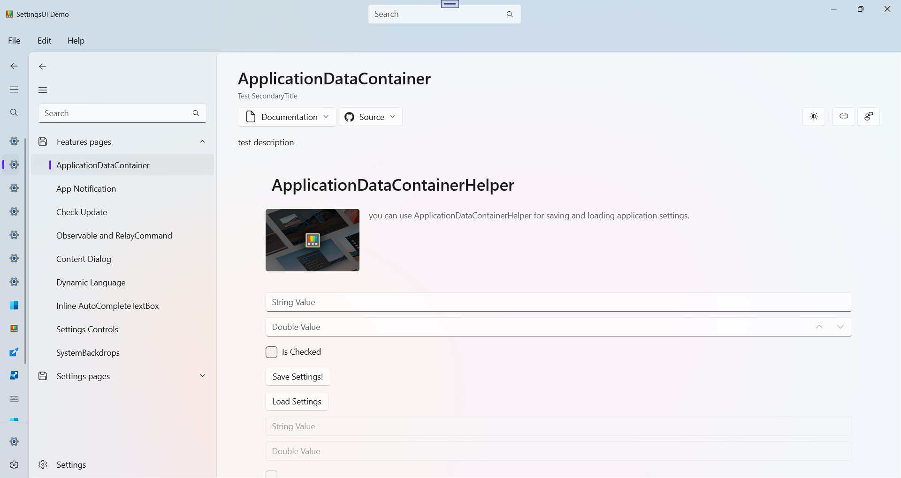Click the drag handle at the top of the window

tap(450, 4)
